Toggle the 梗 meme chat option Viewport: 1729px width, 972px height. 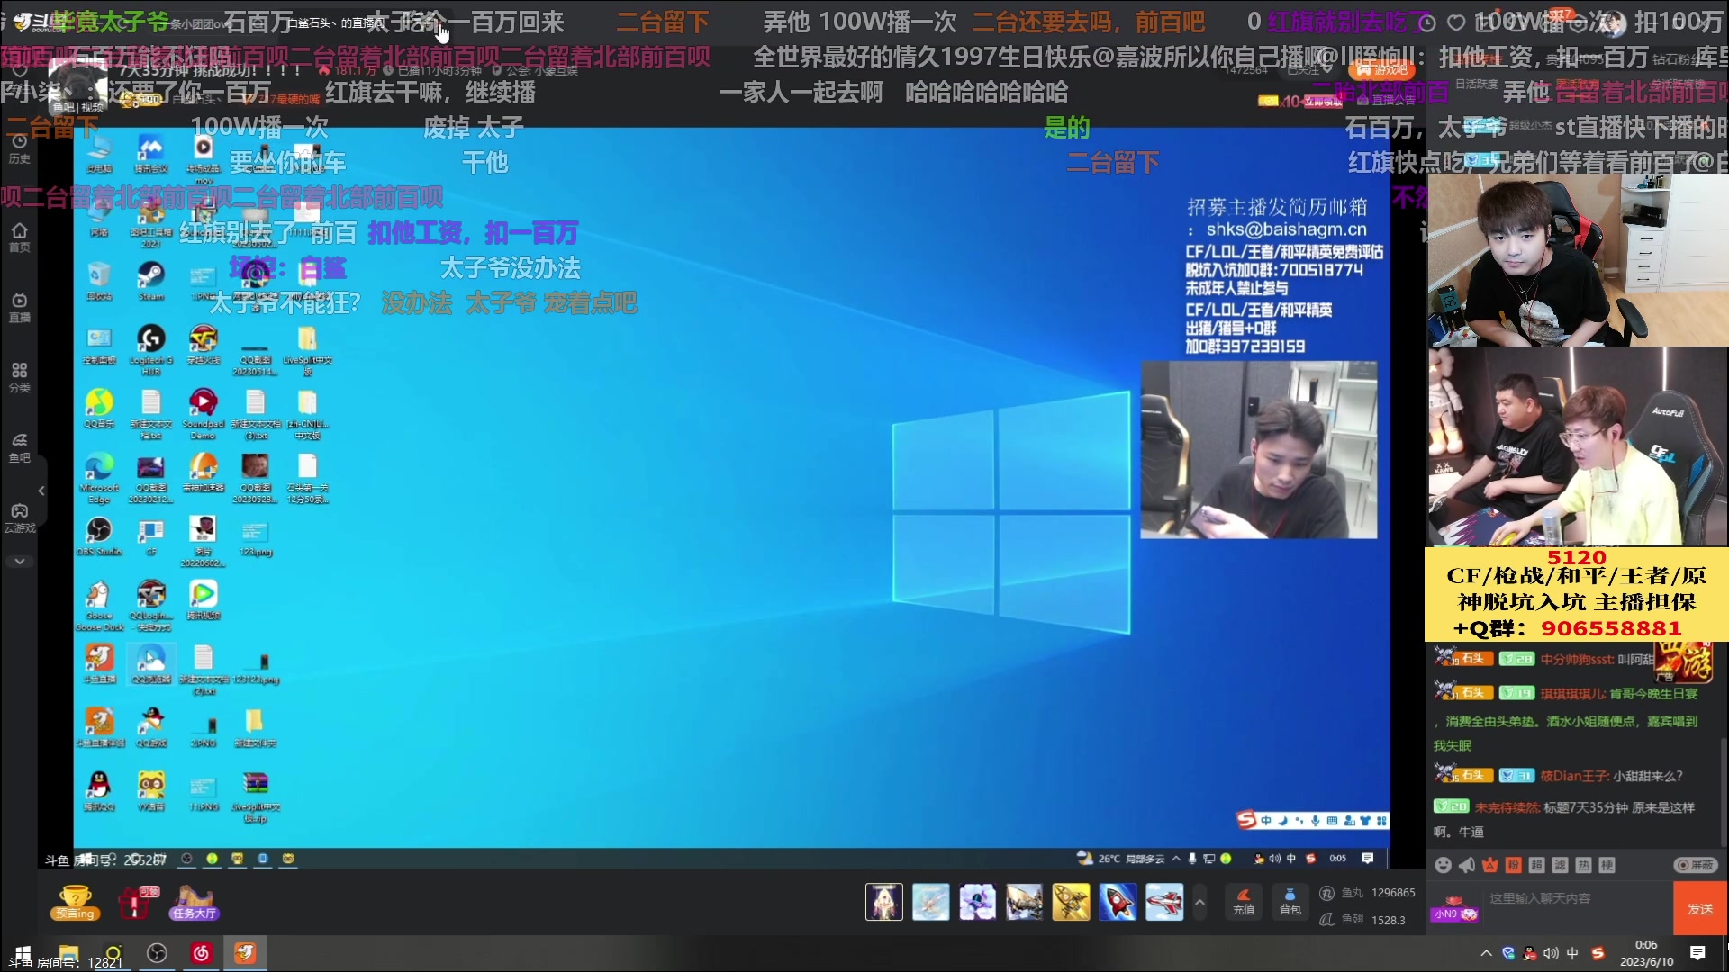(1607, 865)
